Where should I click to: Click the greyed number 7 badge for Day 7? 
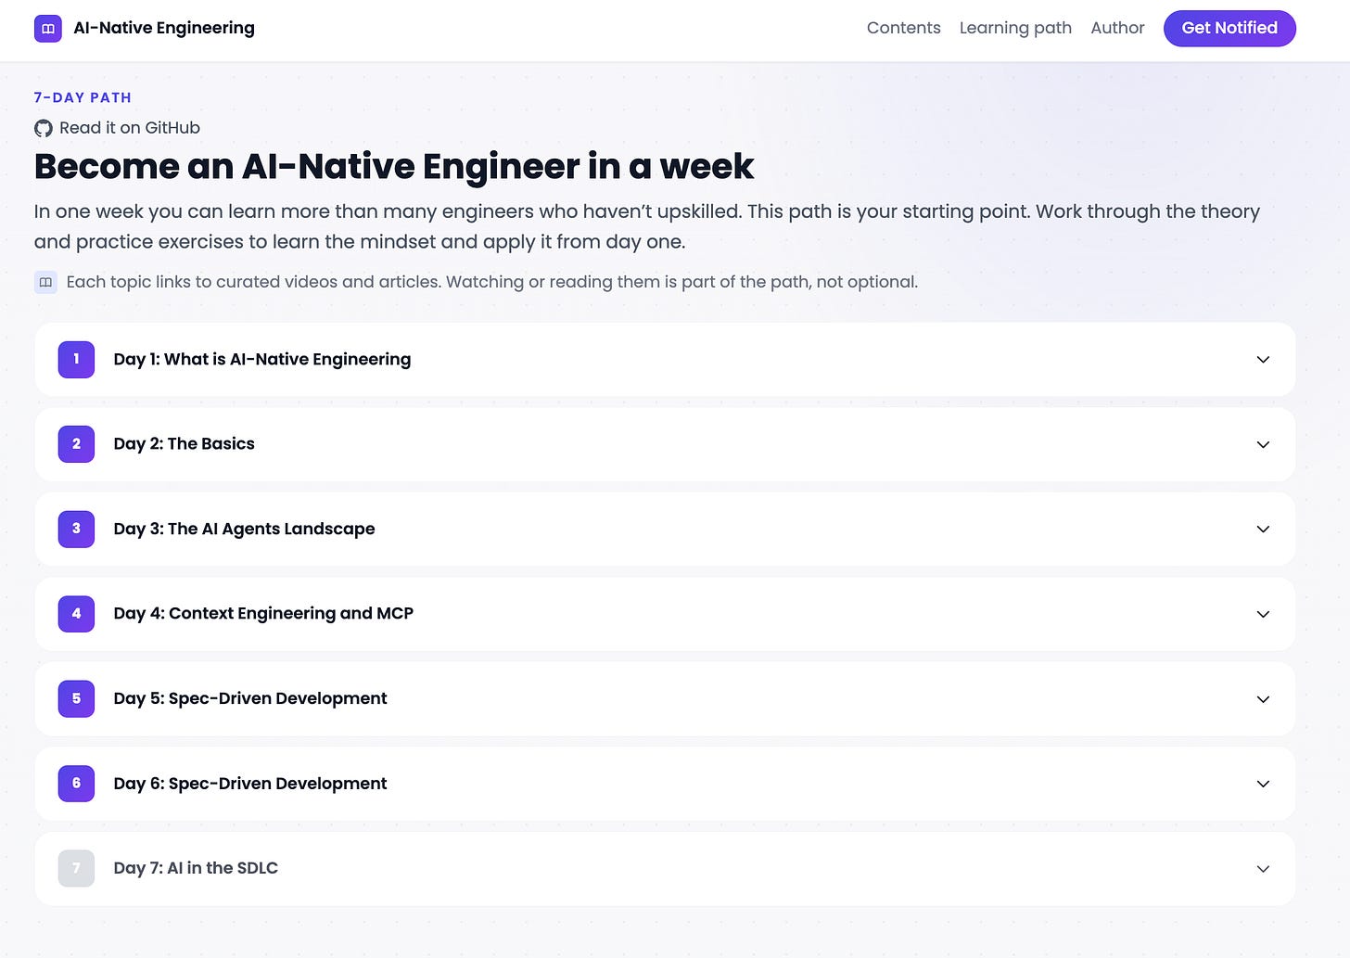pos(76,868)
